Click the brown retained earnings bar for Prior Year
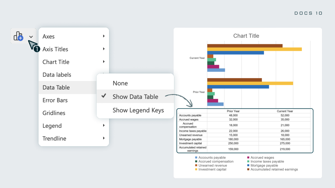 (234, 80)
